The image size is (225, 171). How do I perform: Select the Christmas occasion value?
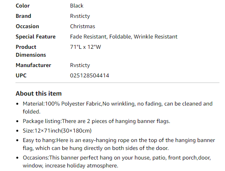tap(83, 26)
